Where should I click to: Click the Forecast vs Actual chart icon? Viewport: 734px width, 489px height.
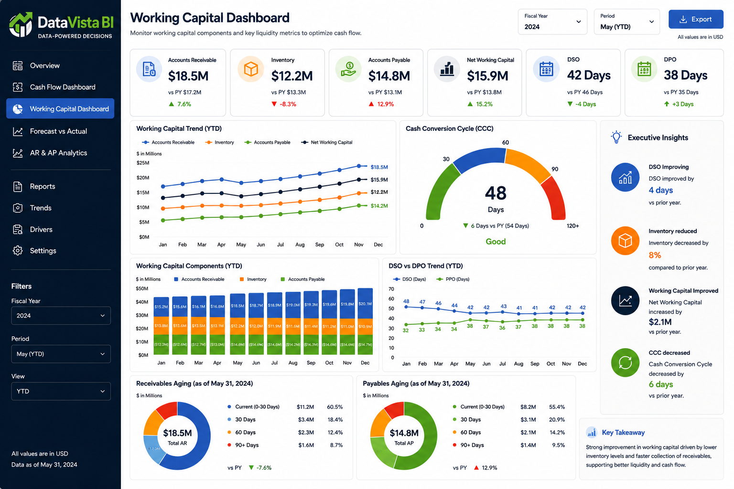[x=18, y=131]
